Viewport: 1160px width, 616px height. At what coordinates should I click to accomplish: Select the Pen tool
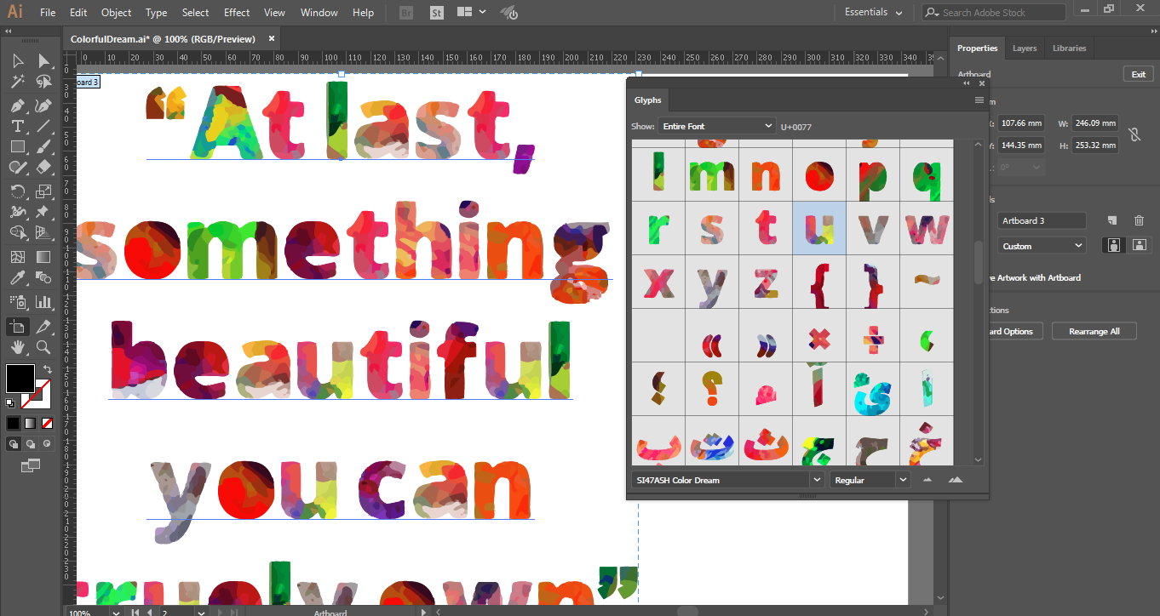[18, 106]
